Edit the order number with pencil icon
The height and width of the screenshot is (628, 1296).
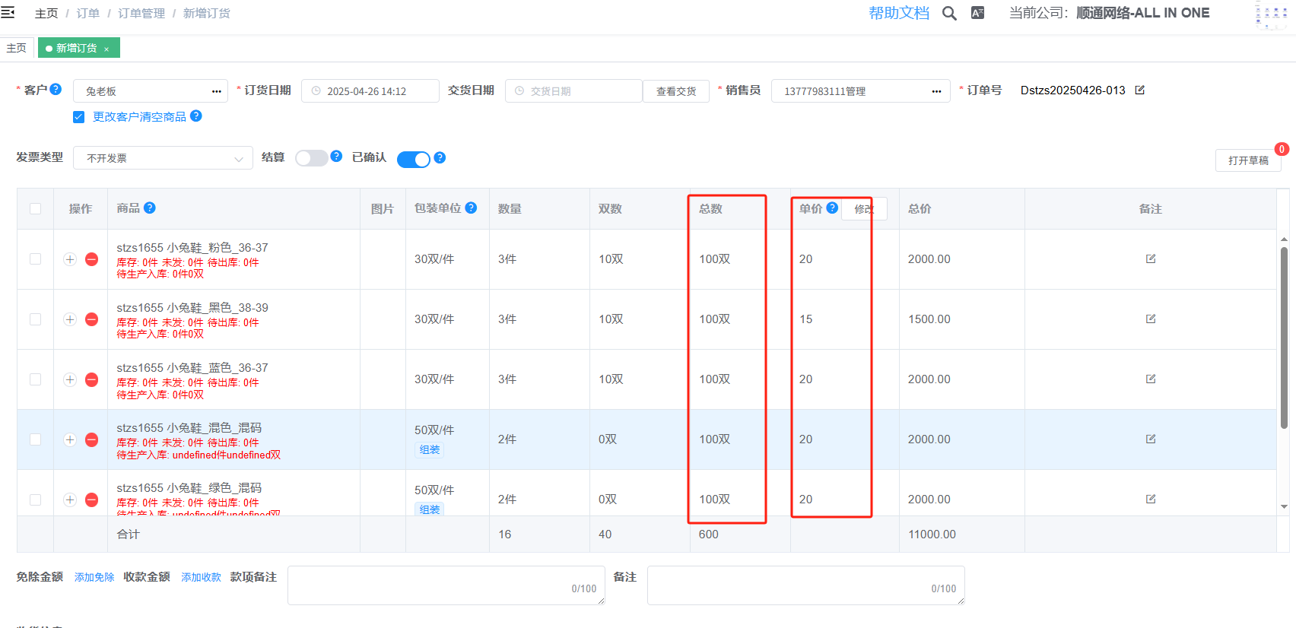pyautogui.click(x=1139, y=90)
